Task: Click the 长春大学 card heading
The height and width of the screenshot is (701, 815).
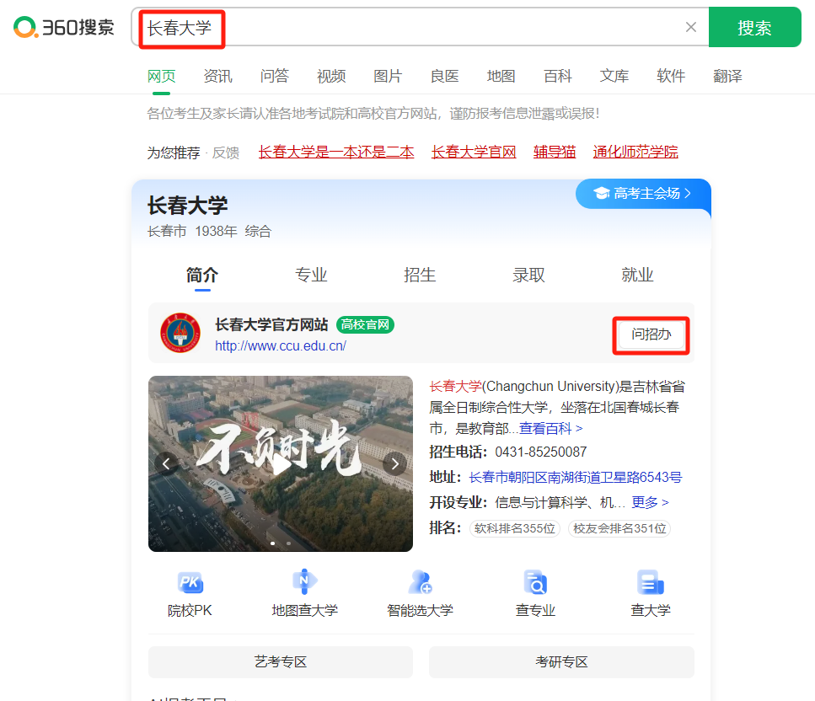Action: point(188,206)
